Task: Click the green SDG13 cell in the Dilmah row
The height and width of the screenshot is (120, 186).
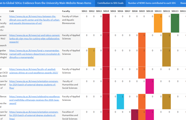Action: [x=175, y=23]
